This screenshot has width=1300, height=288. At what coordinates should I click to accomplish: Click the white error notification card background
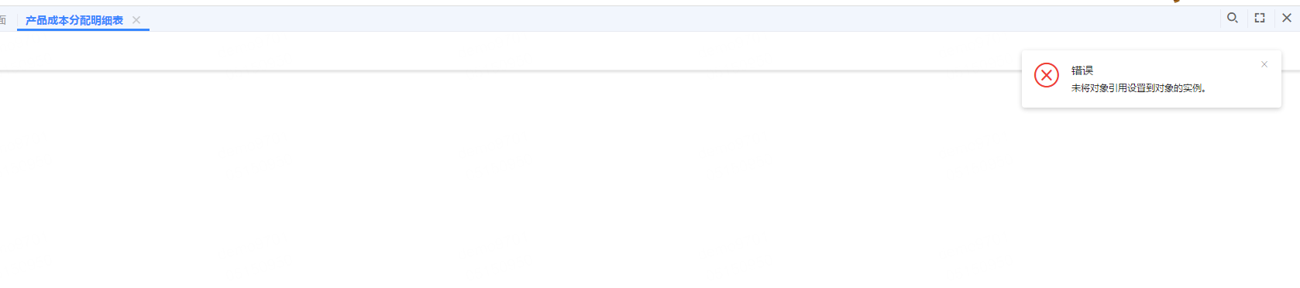tap(1151, 101)
